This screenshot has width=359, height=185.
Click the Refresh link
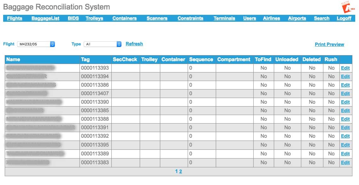pos(134,44)
